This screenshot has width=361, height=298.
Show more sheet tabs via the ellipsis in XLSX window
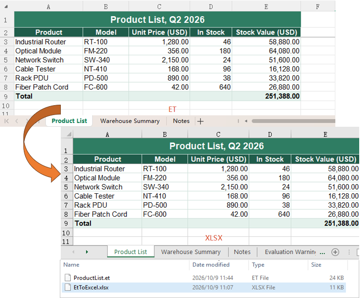coord(322,253)
